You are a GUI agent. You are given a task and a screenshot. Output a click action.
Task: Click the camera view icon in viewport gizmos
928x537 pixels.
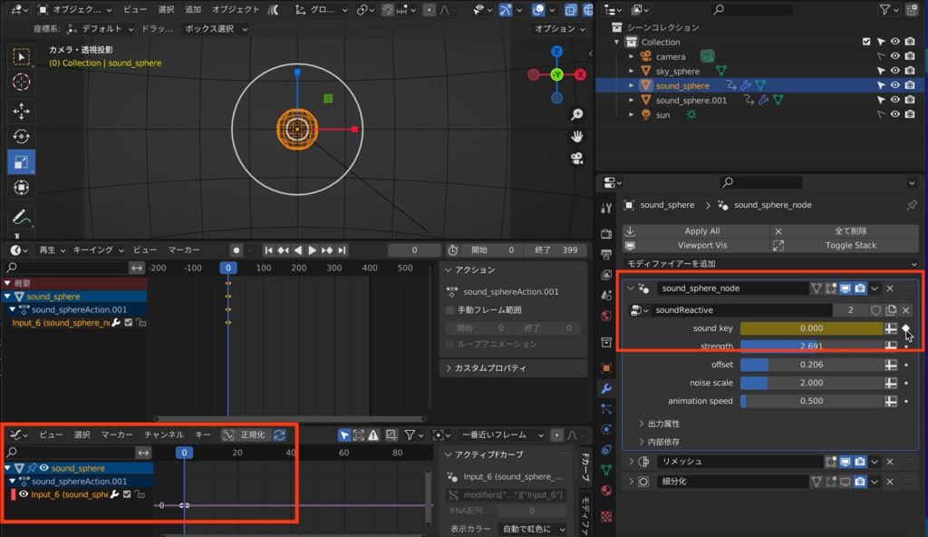tap(576, 158)
